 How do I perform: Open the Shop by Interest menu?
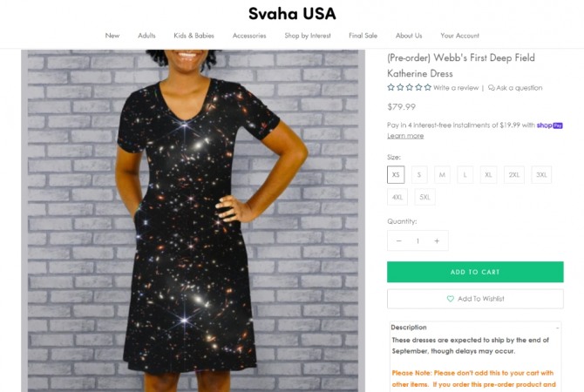307,36
